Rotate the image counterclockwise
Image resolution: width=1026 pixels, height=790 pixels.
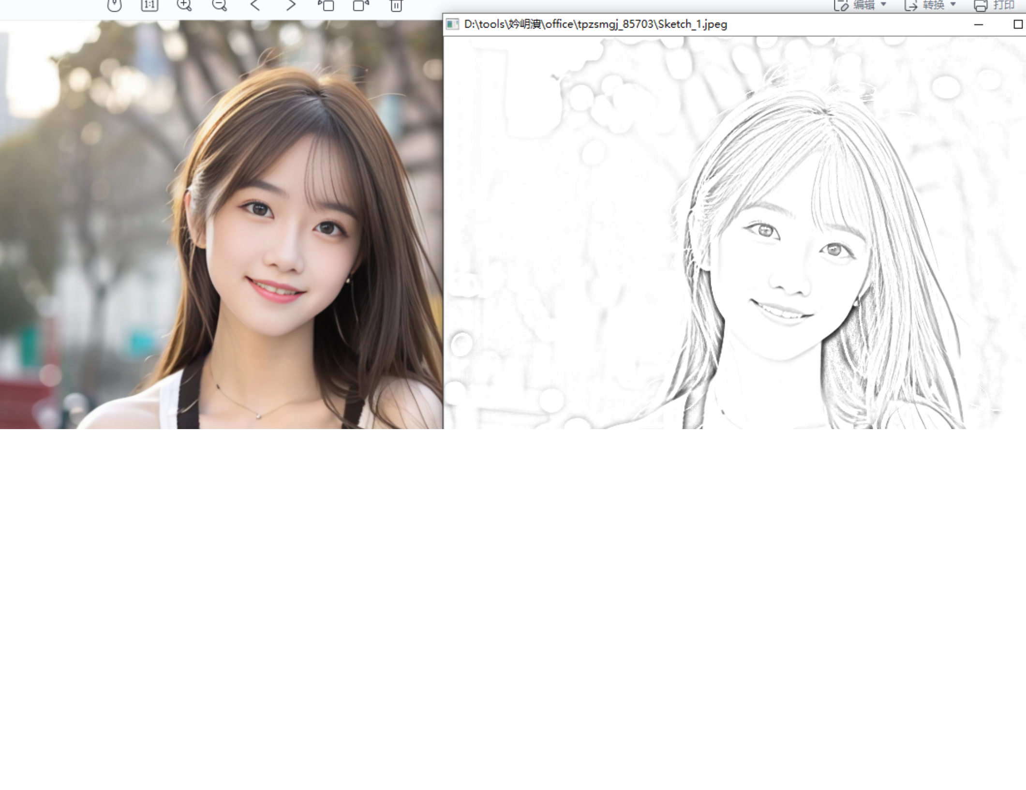(x=326, y=5)
